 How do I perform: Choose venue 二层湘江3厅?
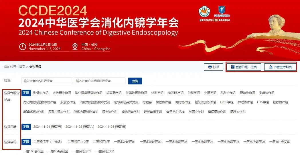(x=101, y=142)
